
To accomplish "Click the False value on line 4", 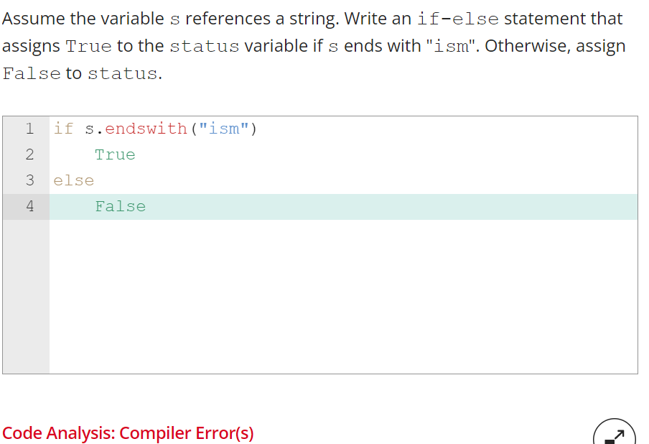I will click(120, 206).
